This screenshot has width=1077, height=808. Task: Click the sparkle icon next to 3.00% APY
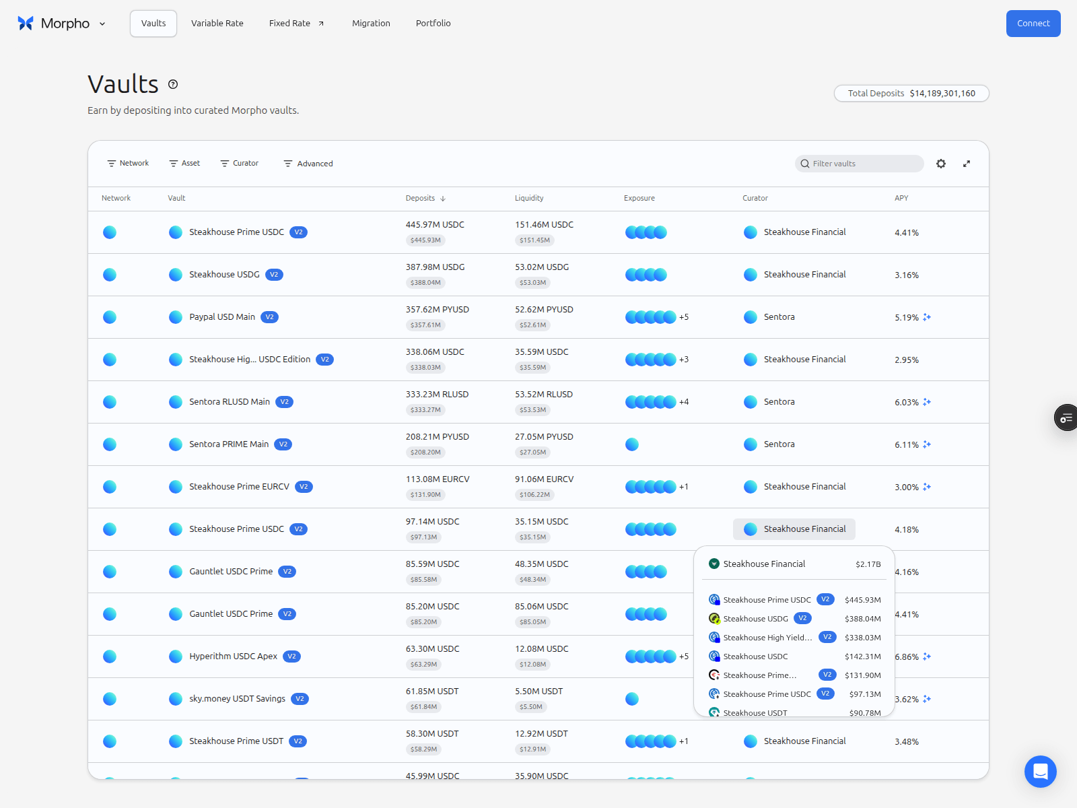(927, 487)
